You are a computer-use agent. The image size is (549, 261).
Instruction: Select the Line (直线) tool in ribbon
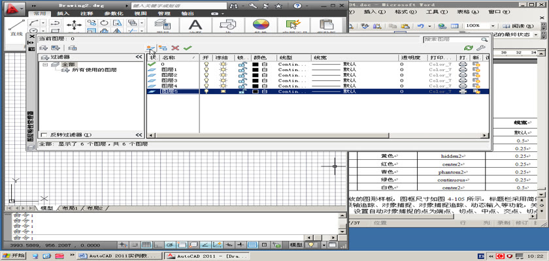click(x=16, y=28)
